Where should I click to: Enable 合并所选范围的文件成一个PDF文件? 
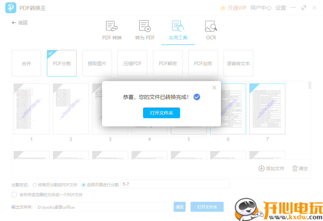click(14, 195)
